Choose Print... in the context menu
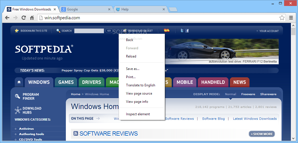 point(142,77)
